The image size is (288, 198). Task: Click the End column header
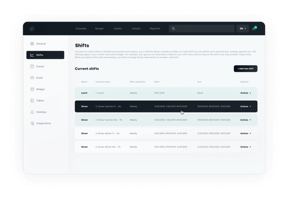[x=199, y=82]
